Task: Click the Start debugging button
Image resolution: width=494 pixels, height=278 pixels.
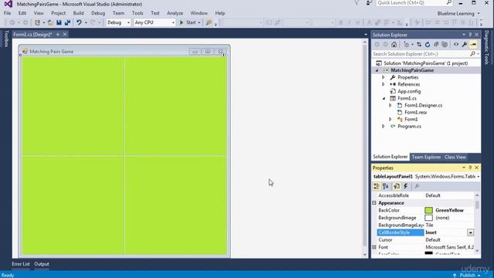Action: point(188,22)
